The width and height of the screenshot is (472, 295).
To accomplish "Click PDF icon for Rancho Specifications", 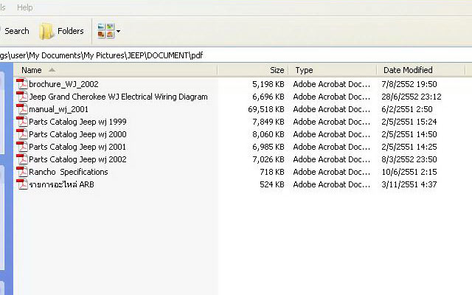I will coord(22,172).
